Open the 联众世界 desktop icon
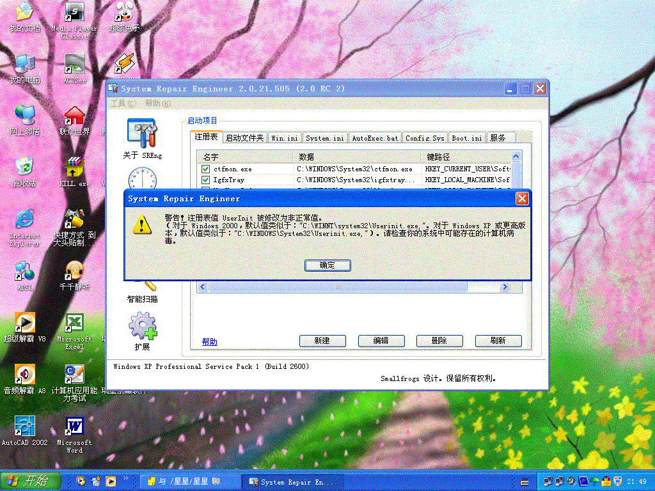This screenshot has width=655, height=491. click(74, 121)
